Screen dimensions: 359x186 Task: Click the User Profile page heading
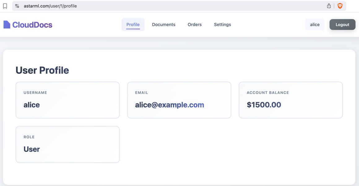(x=42, y=70)
